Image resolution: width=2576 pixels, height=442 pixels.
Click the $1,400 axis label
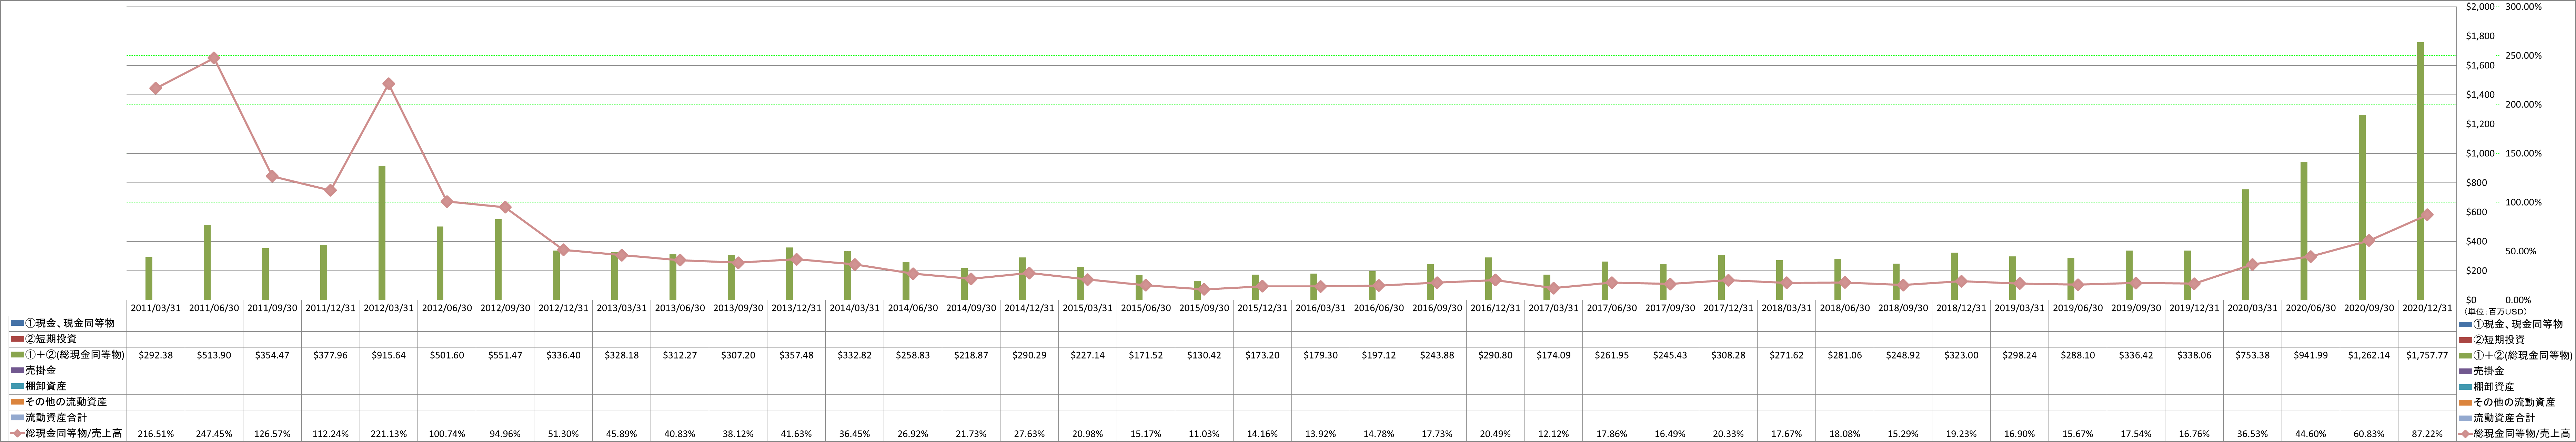point(2480,95)
